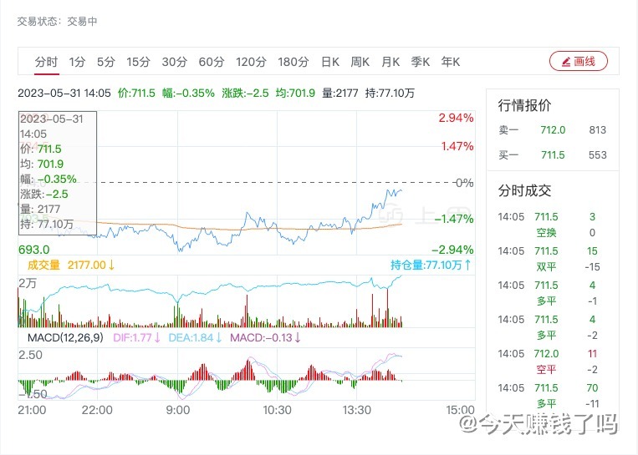The width and height of the screenshot is (638, 455).
Task: Switch to the 15分 interval
Action: pyautogui.click(x=138, y=62)
